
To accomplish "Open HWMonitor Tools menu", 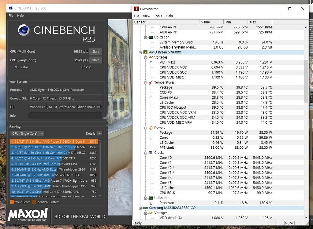I will pyautogui.click(x=158, y=16).
